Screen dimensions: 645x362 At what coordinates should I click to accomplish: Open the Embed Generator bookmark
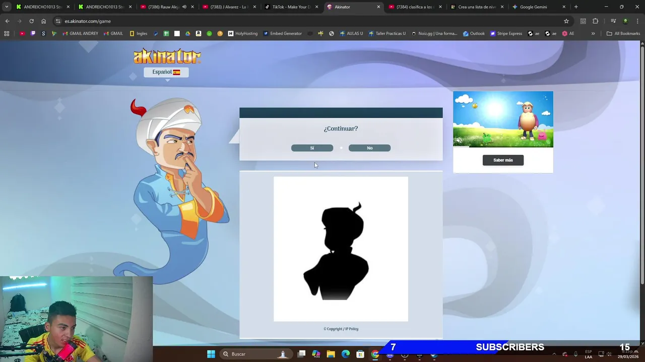pyautogui.click(x=283, y=34)
